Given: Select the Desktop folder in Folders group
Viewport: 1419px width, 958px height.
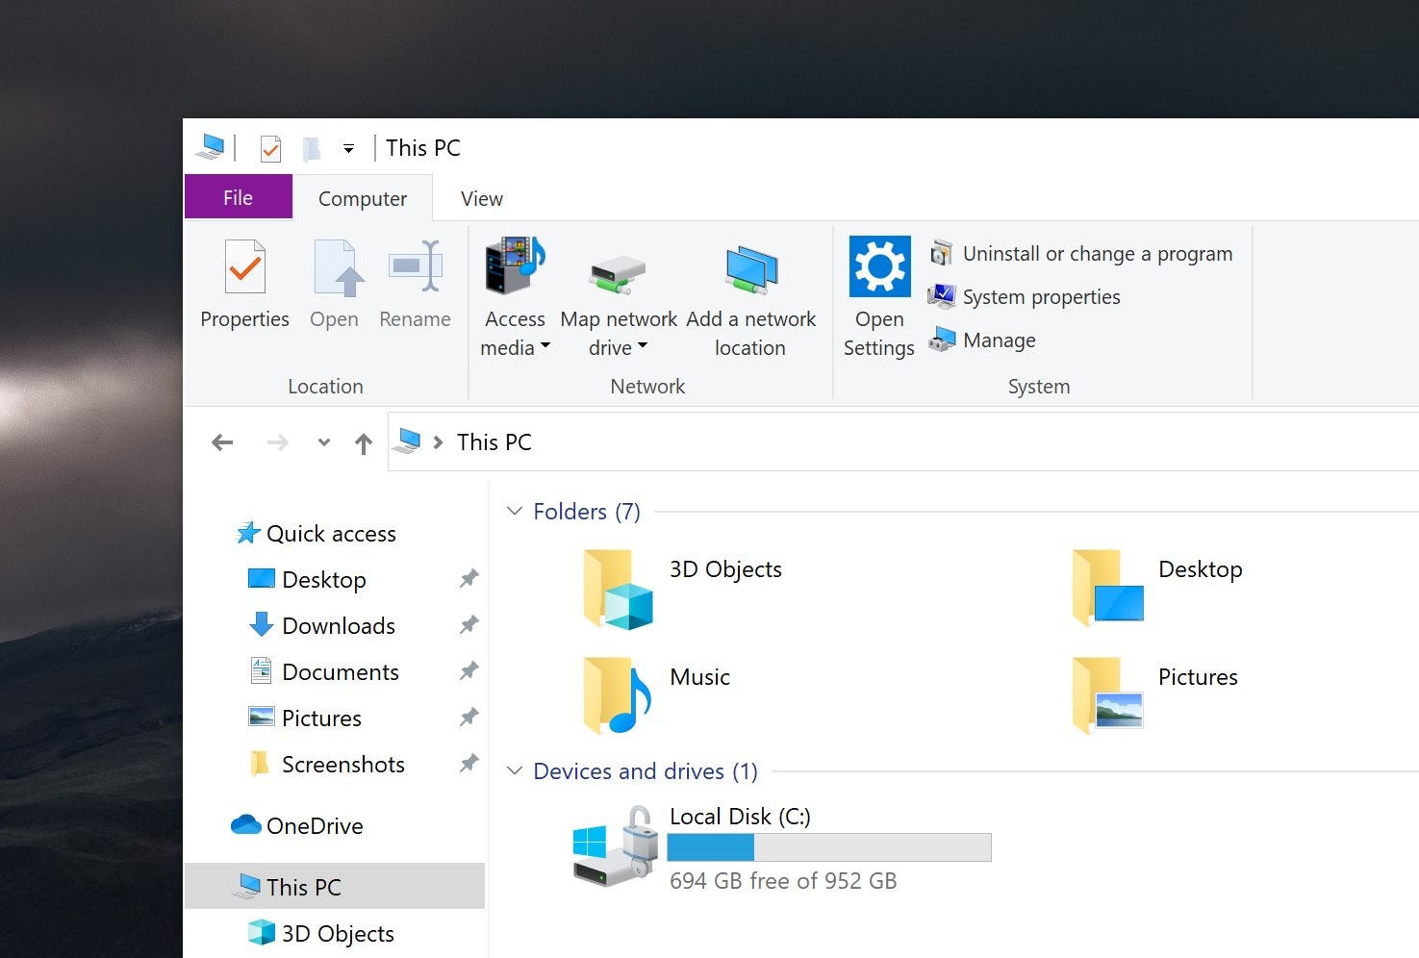Looking at the screenshot, I should (1108, 588).
